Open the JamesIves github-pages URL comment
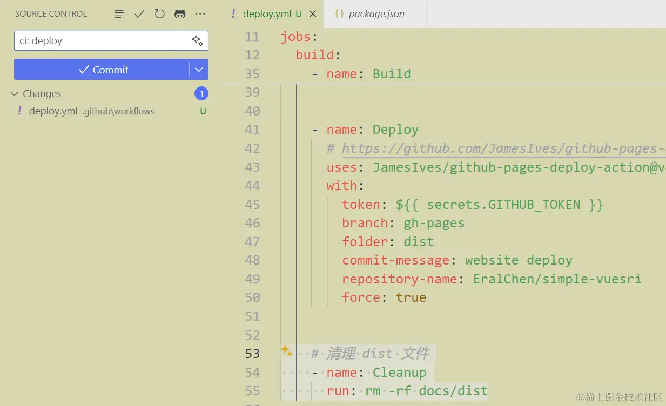Image resolution: width=666 pixels, height=406 pixels. pyautogui.click(x=503, y=148)
